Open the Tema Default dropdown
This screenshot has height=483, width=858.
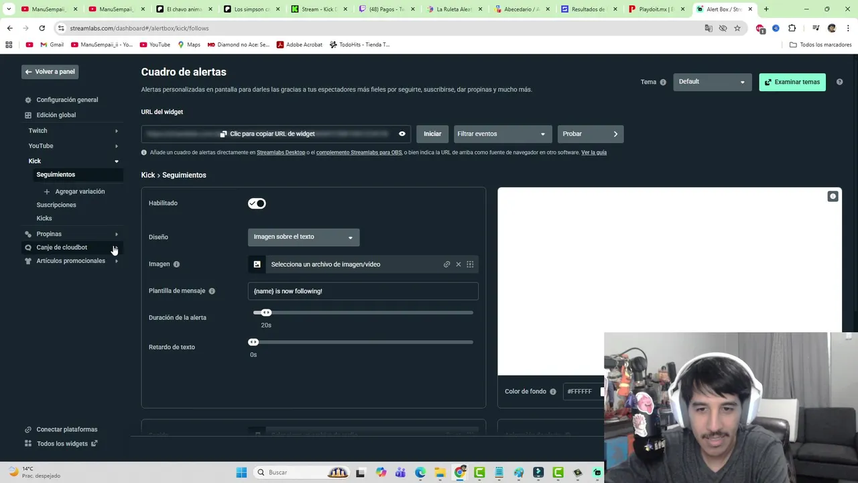(x=712, y=82)
